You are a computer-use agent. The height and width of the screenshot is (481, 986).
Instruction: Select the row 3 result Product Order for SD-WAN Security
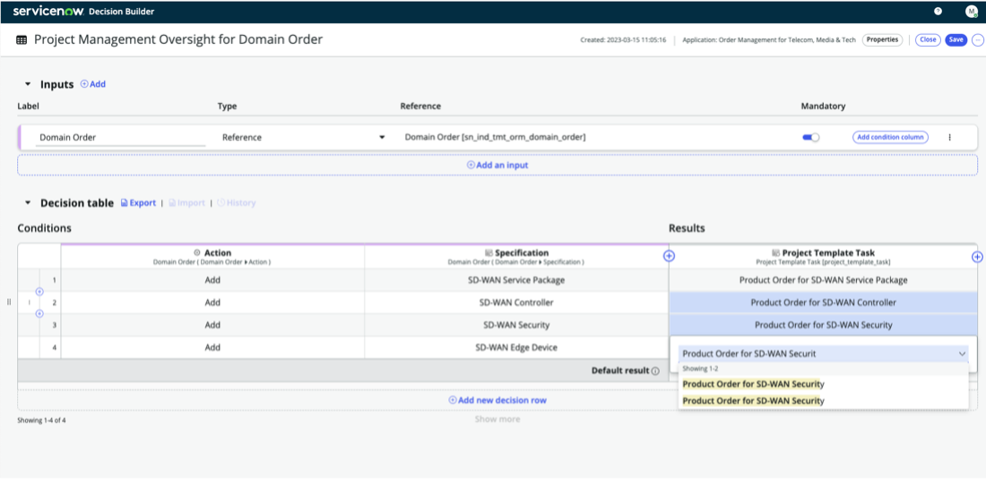823,325
